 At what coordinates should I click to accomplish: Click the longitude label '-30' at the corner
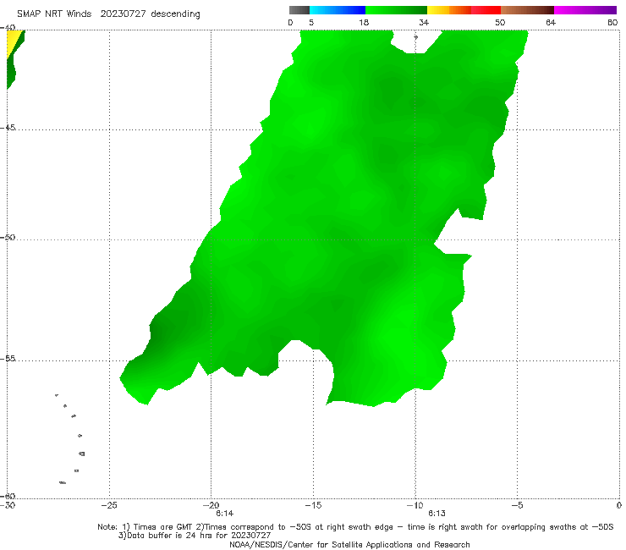[8, 505]
